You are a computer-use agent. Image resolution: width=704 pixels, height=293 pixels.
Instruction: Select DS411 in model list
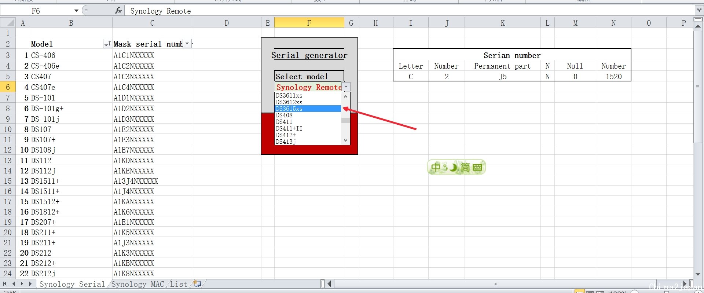tap(308, 122)
